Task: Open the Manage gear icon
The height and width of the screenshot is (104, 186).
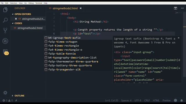Action: tap(5, 93)
